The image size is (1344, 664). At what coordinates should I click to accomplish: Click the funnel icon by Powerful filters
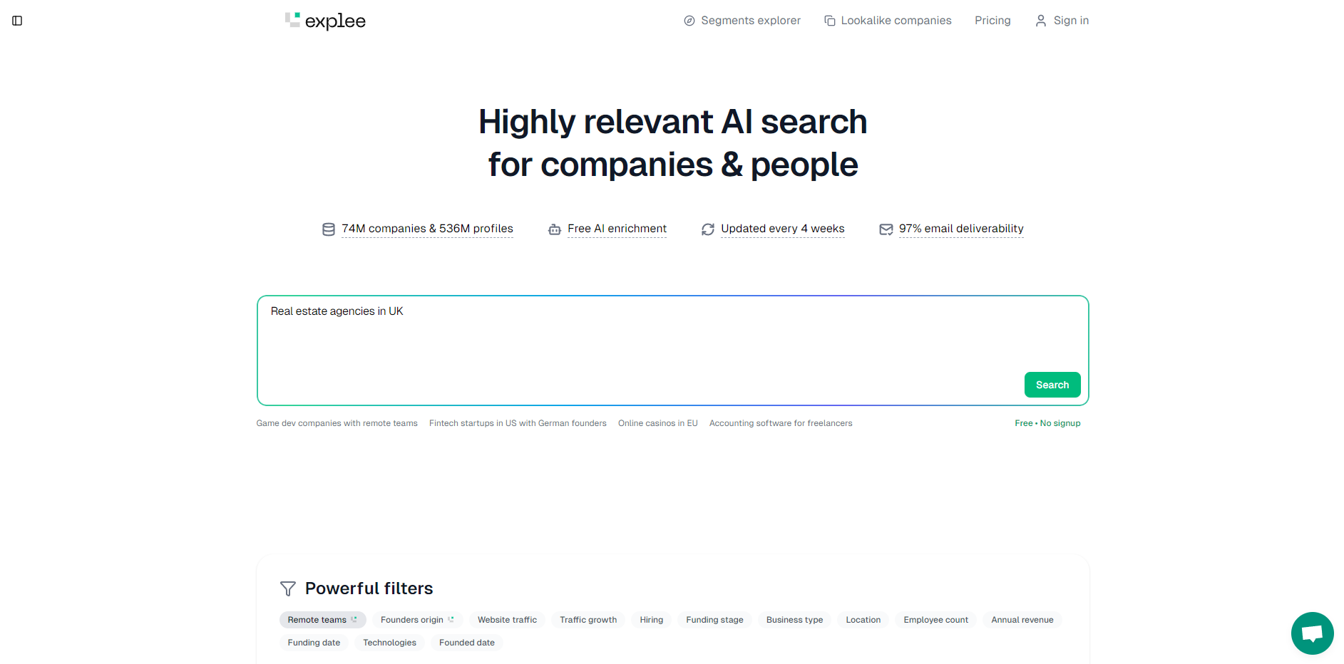pos(287,588)
